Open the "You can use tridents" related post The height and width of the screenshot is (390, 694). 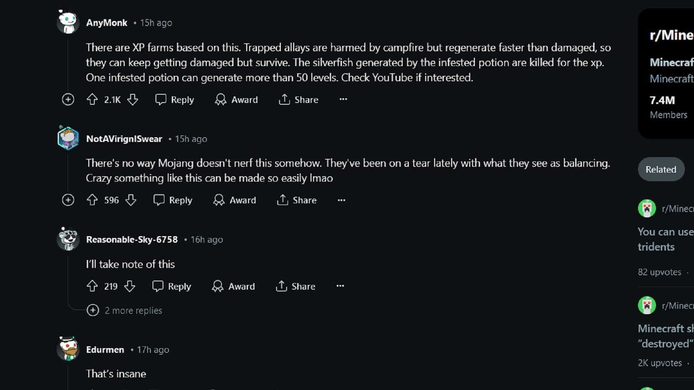665,239
